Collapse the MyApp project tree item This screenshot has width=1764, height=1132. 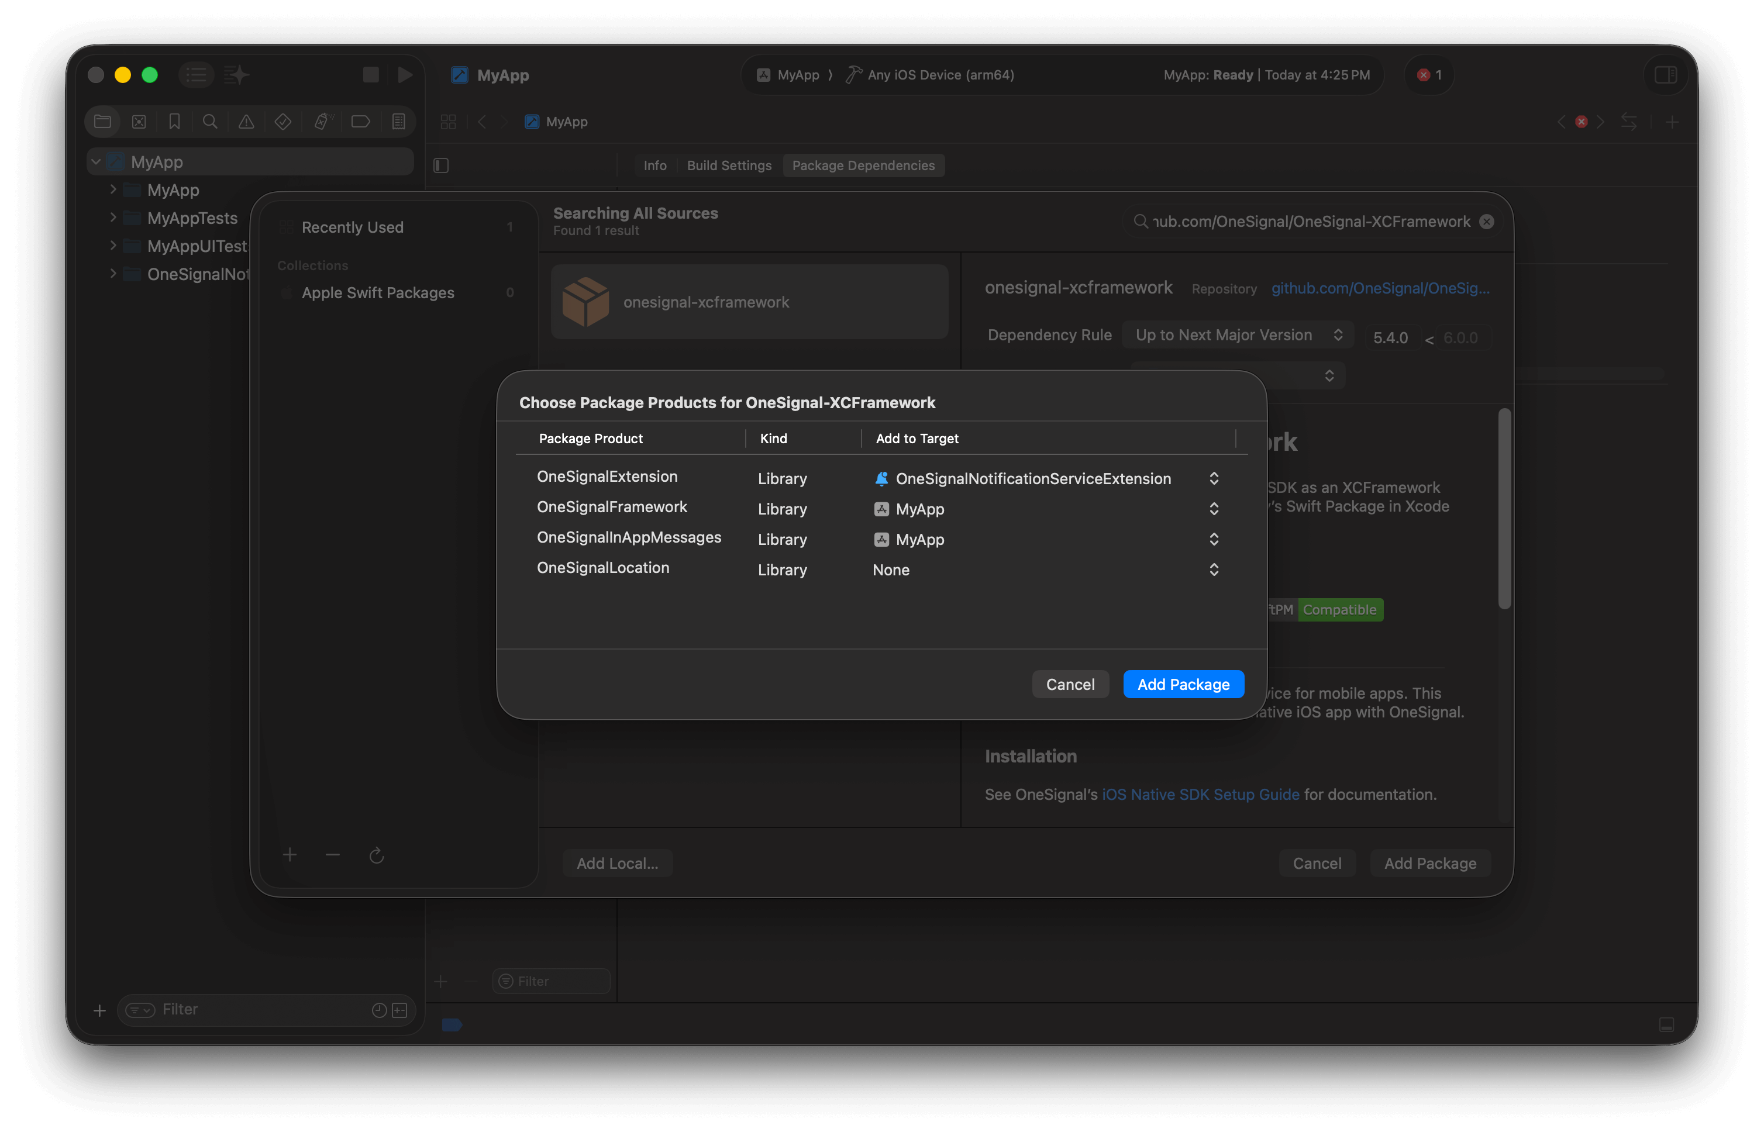pos(95,161)
